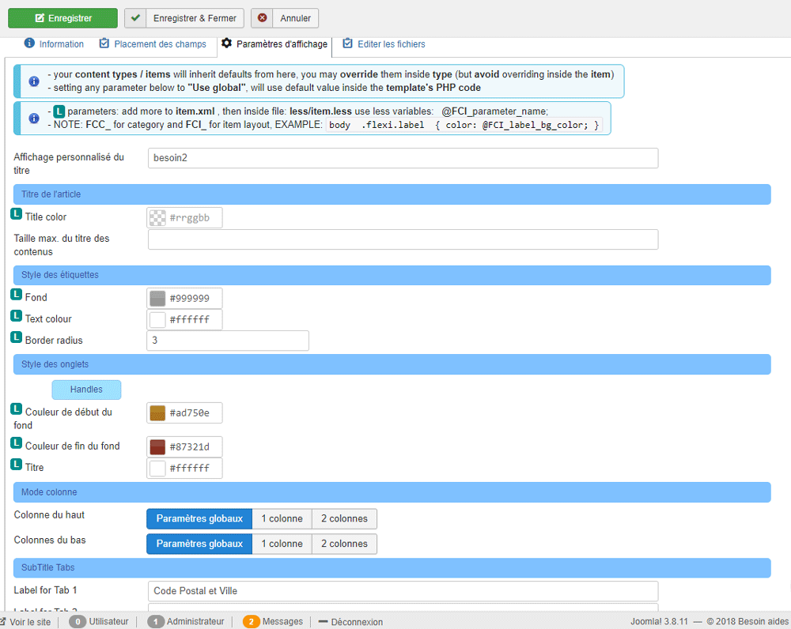
Task: Click the Joomla! 3.8.11 version text
Action: (x=659, y=622)
